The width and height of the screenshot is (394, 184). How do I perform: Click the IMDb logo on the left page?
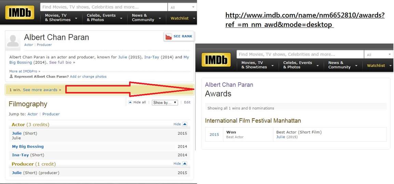coord(20,12)
